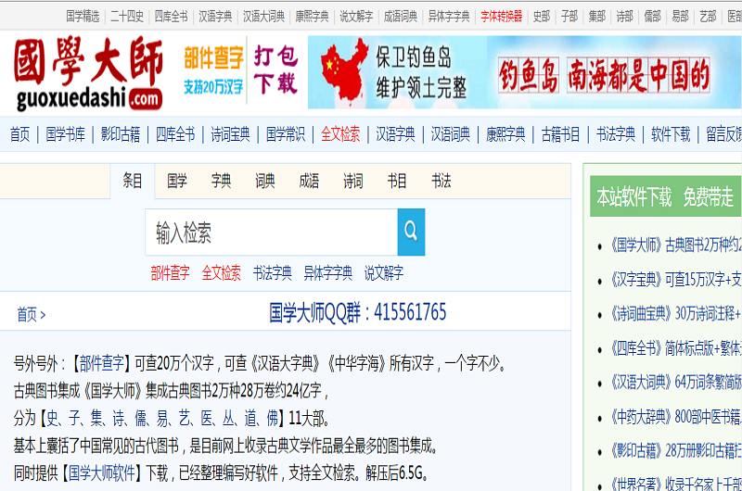
Task: Open the 《汉语大词典》64万词条 sidebar item
Action: coord(674,382)
